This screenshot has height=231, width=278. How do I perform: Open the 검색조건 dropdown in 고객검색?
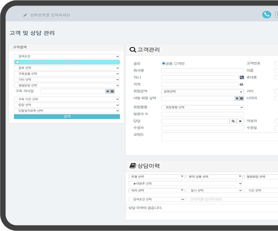click(67, 56)
